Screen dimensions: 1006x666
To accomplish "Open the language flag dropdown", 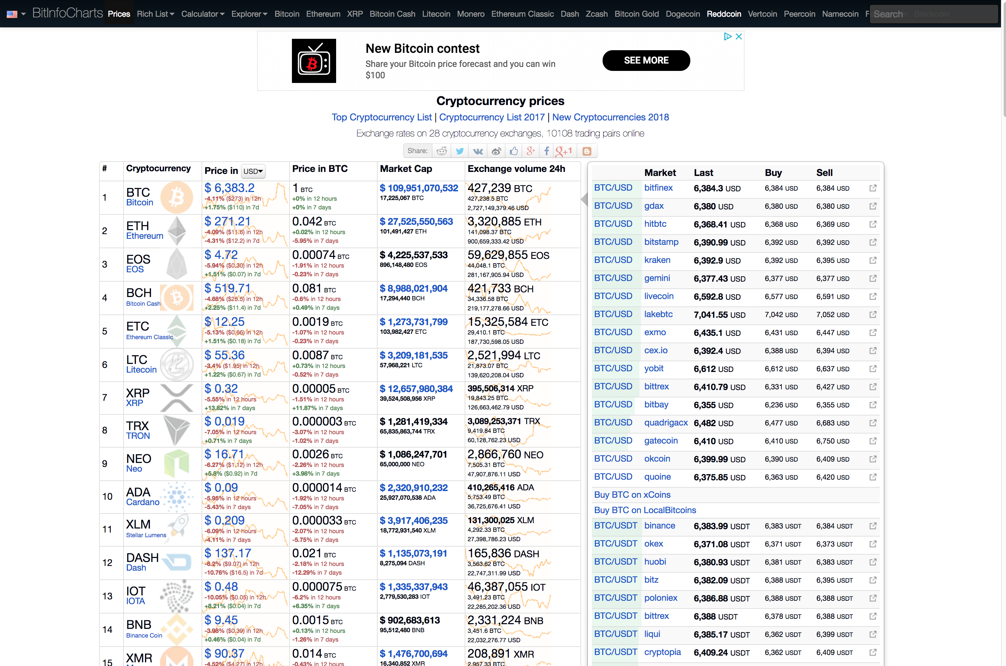I will (x=17, y=14).
